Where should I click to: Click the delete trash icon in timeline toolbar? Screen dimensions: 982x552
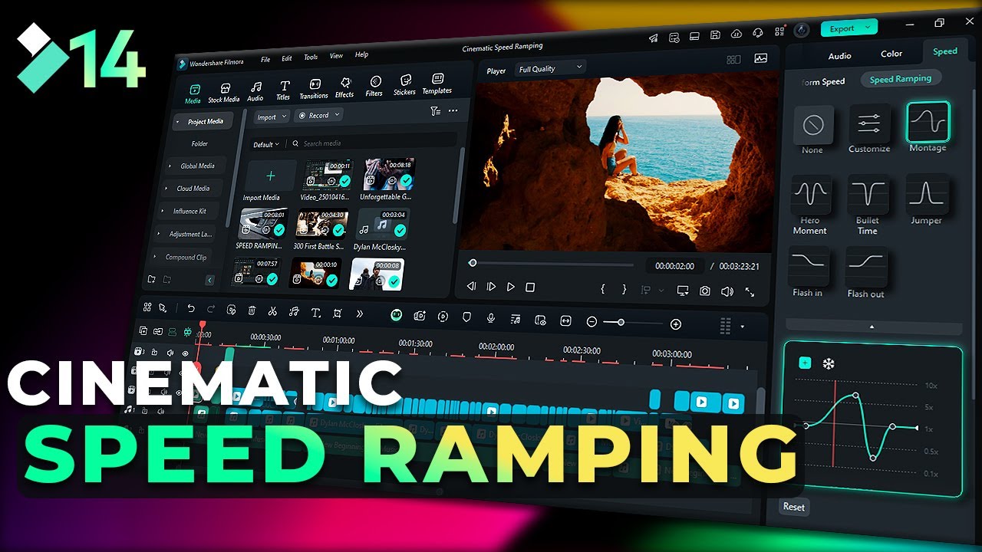pyautogui.click(x=252, y=310)
